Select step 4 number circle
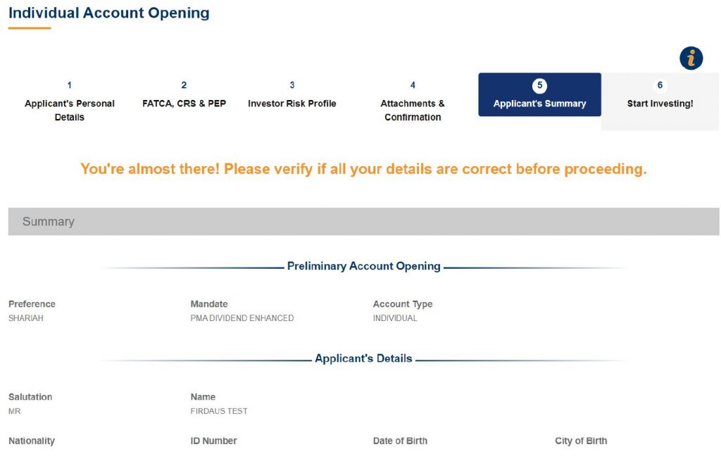The height and width of the screenshot is (459, 721). tap(413, 85)
